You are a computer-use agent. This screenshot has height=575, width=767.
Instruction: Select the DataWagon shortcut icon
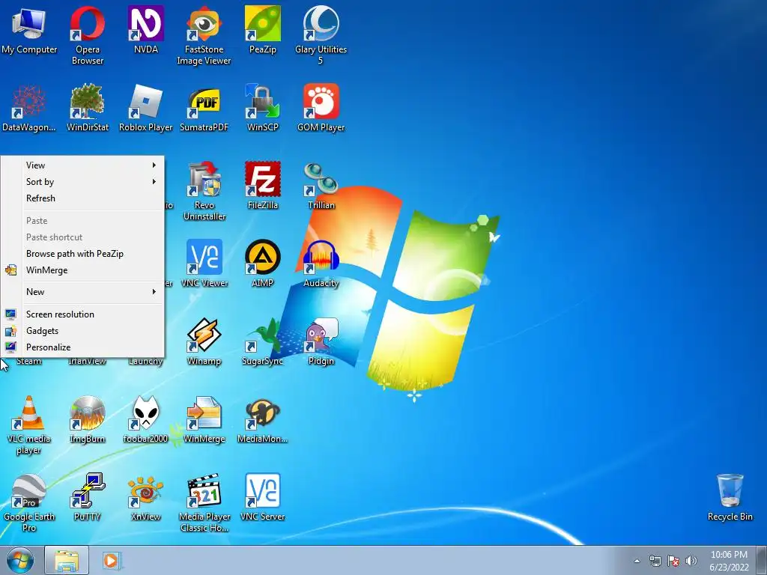29,108
